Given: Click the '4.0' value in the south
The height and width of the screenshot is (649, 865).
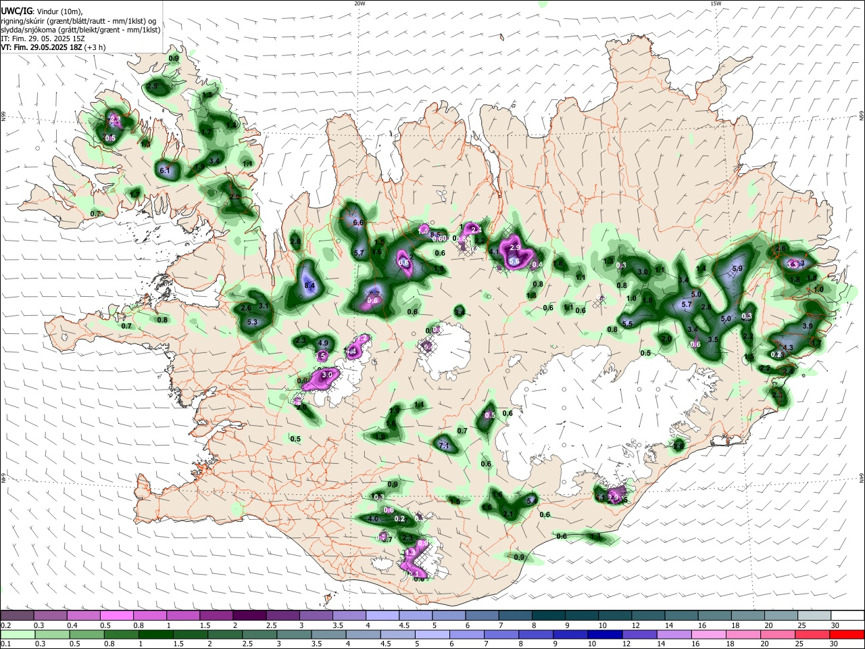Looking at the screenshot, I should tap(373, 519).
